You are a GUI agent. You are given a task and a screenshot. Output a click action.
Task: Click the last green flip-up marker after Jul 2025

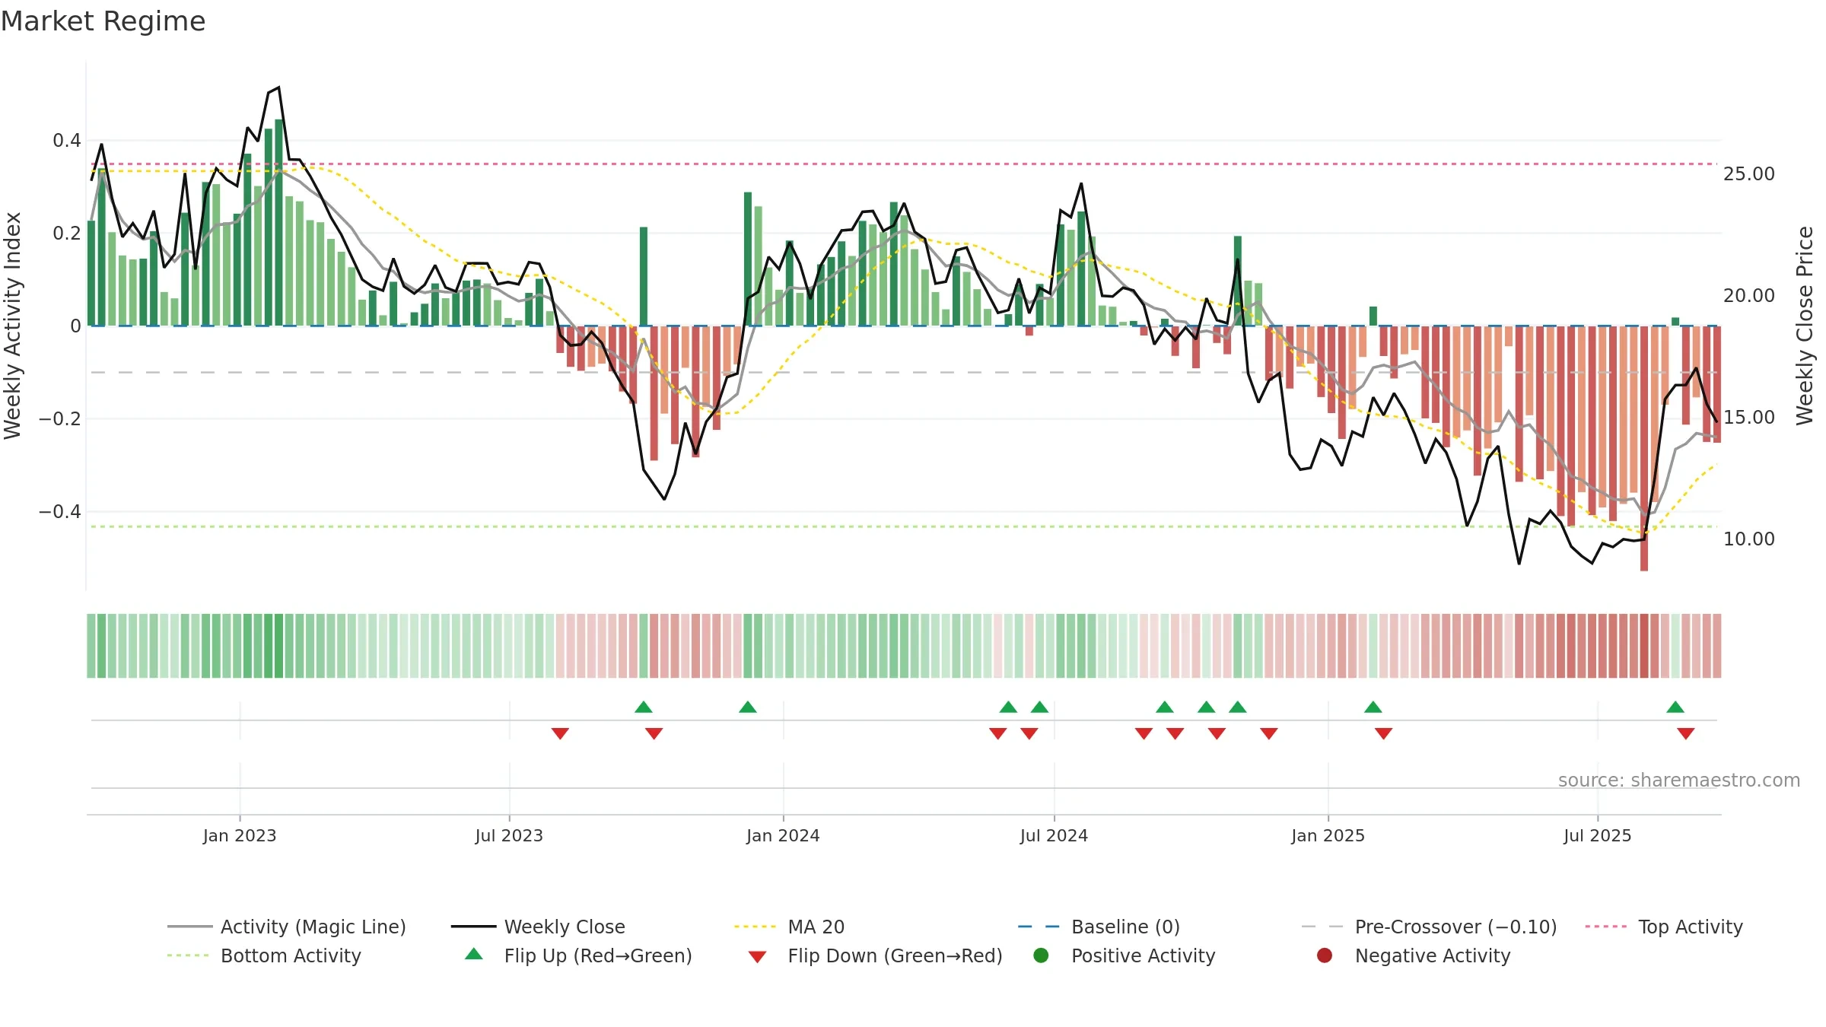pyautogui.click(x=1675, y=707)
